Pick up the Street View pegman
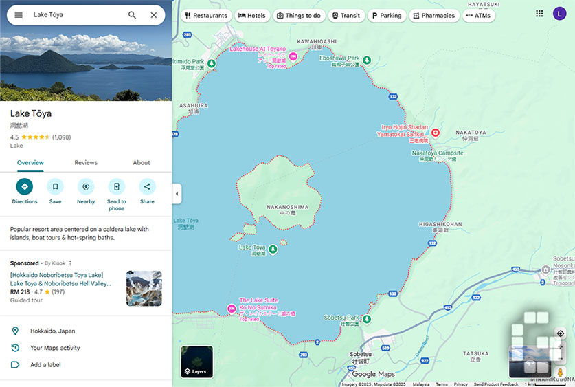The image size is (575, 387). point(561,372)
